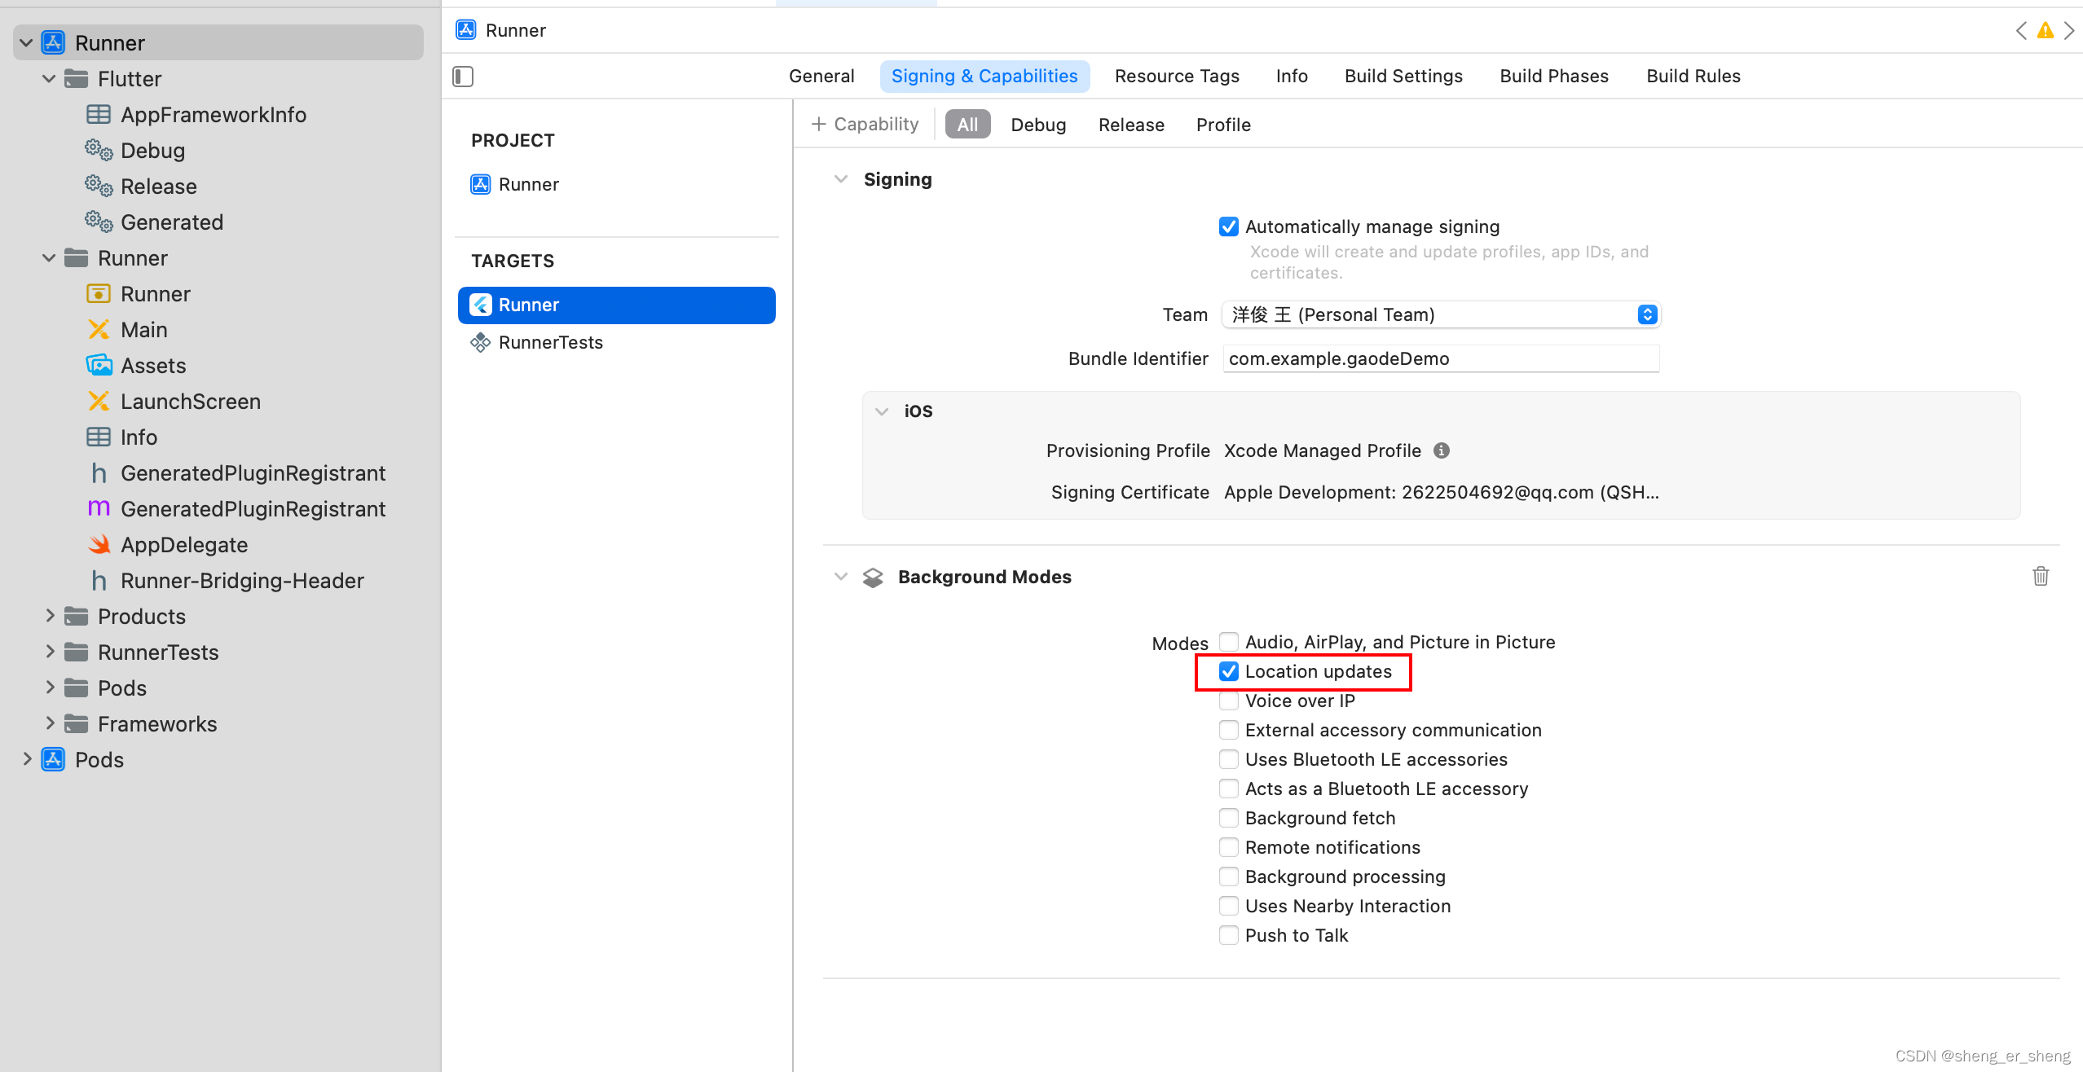The width and height of the screenshot is (2083, 1072).
Task: Toggle Automatically manage signing checkbox
Action: point(1229,226)
